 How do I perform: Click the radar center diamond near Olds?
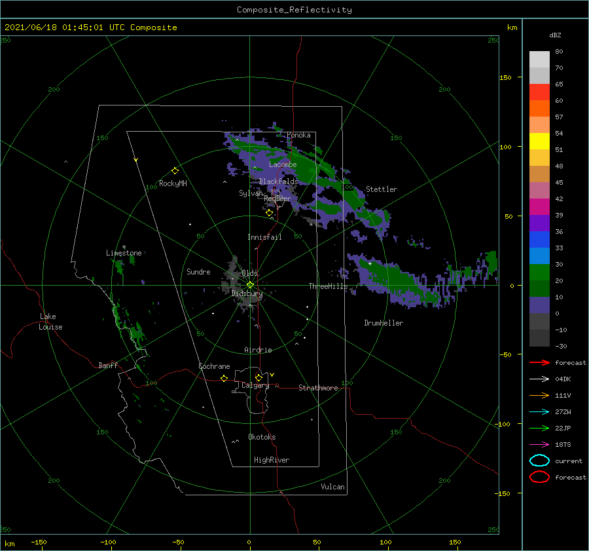tap(250, 285)
